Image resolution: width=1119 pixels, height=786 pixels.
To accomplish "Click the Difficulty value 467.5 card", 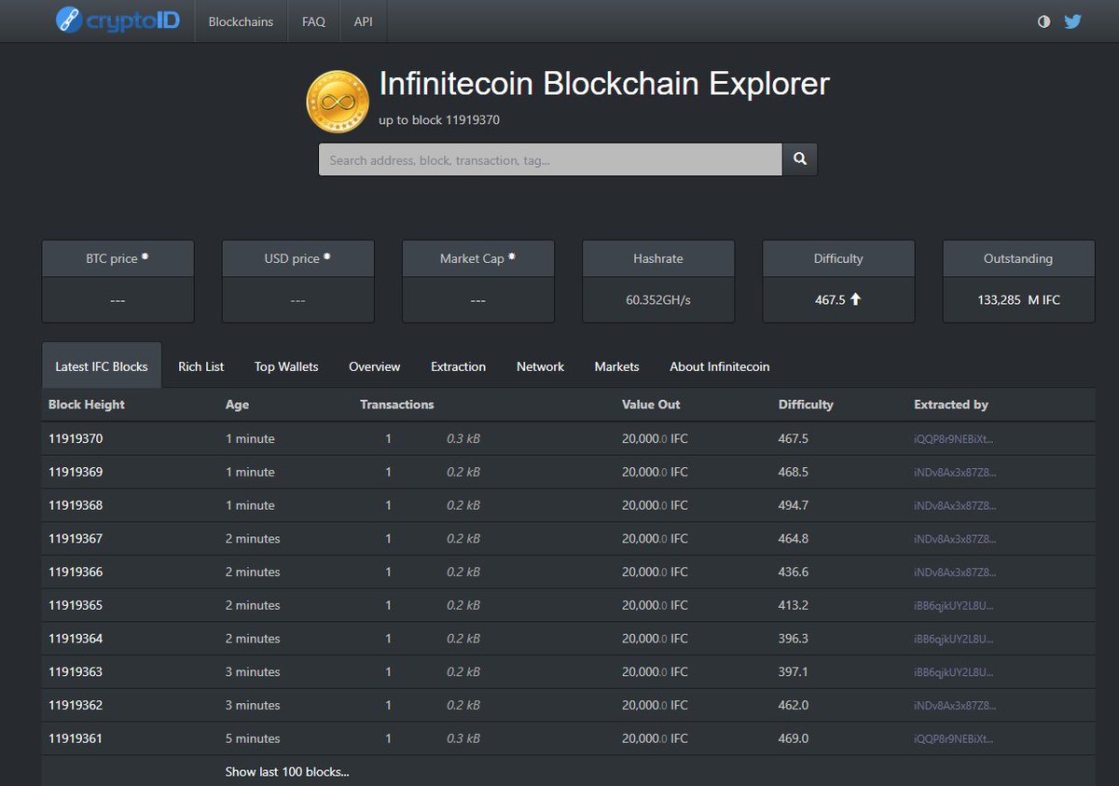I will pyautogui.click(x=838, y=300).
